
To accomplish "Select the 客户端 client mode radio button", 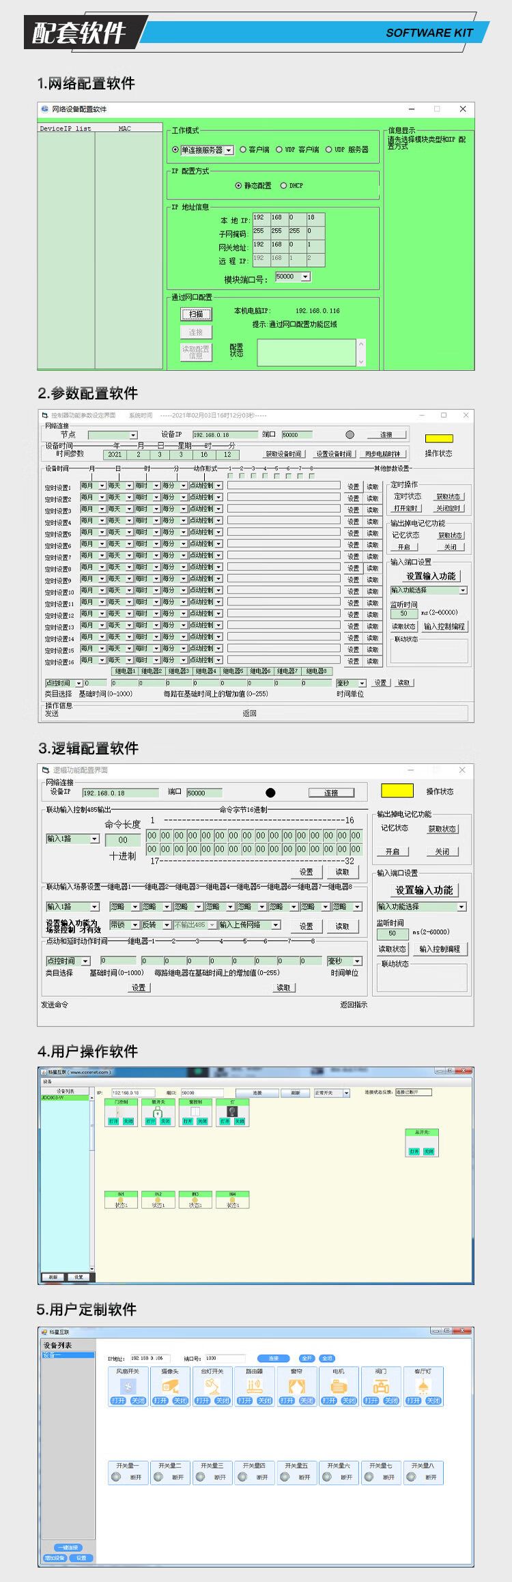I will (x=243, y=150).
